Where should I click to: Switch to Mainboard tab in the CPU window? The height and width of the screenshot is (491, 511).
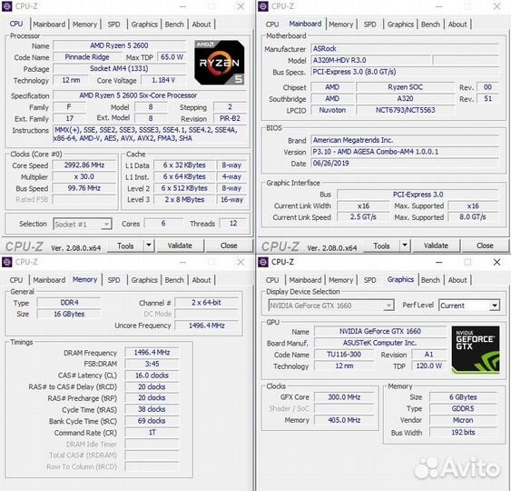[x=49, y=25]
